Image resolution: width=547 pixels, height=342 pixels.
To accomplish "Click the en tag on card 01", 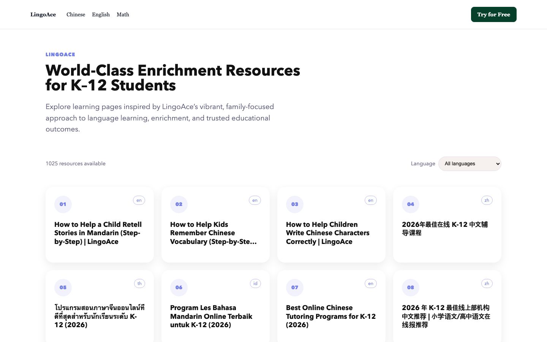I will click(x=139, y=200).
